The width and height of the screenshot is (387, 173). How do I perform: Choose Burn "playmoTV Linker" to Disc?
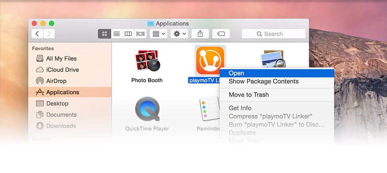277,124
